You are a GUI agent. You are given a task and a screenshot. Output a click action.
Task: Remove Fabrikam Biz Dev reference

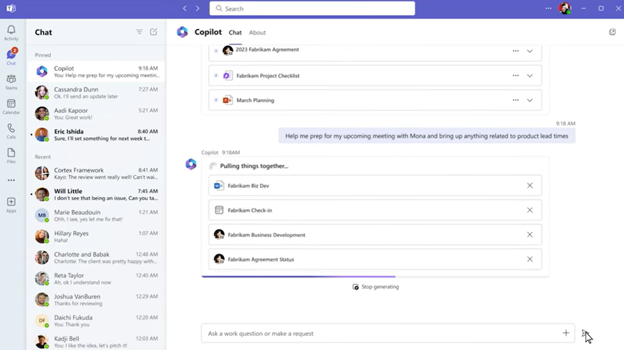530,186
